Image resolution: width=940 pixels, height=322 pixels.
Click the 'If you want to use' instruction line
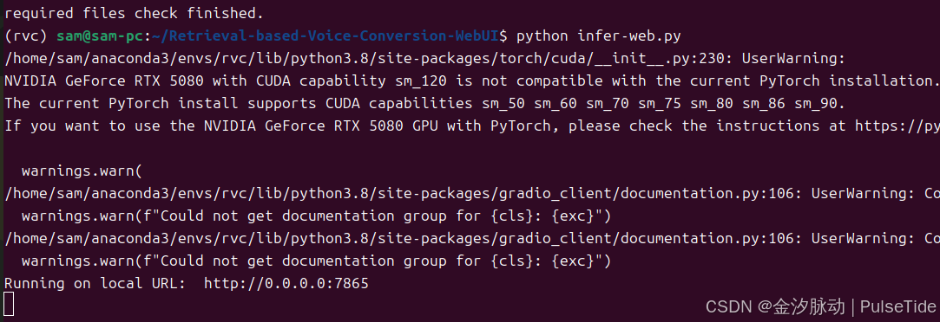[472, 126]
